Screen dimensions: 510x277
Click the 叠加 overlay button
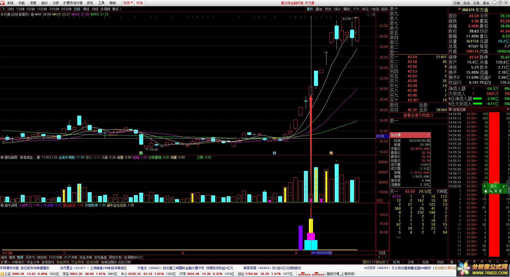coord(319,9)
